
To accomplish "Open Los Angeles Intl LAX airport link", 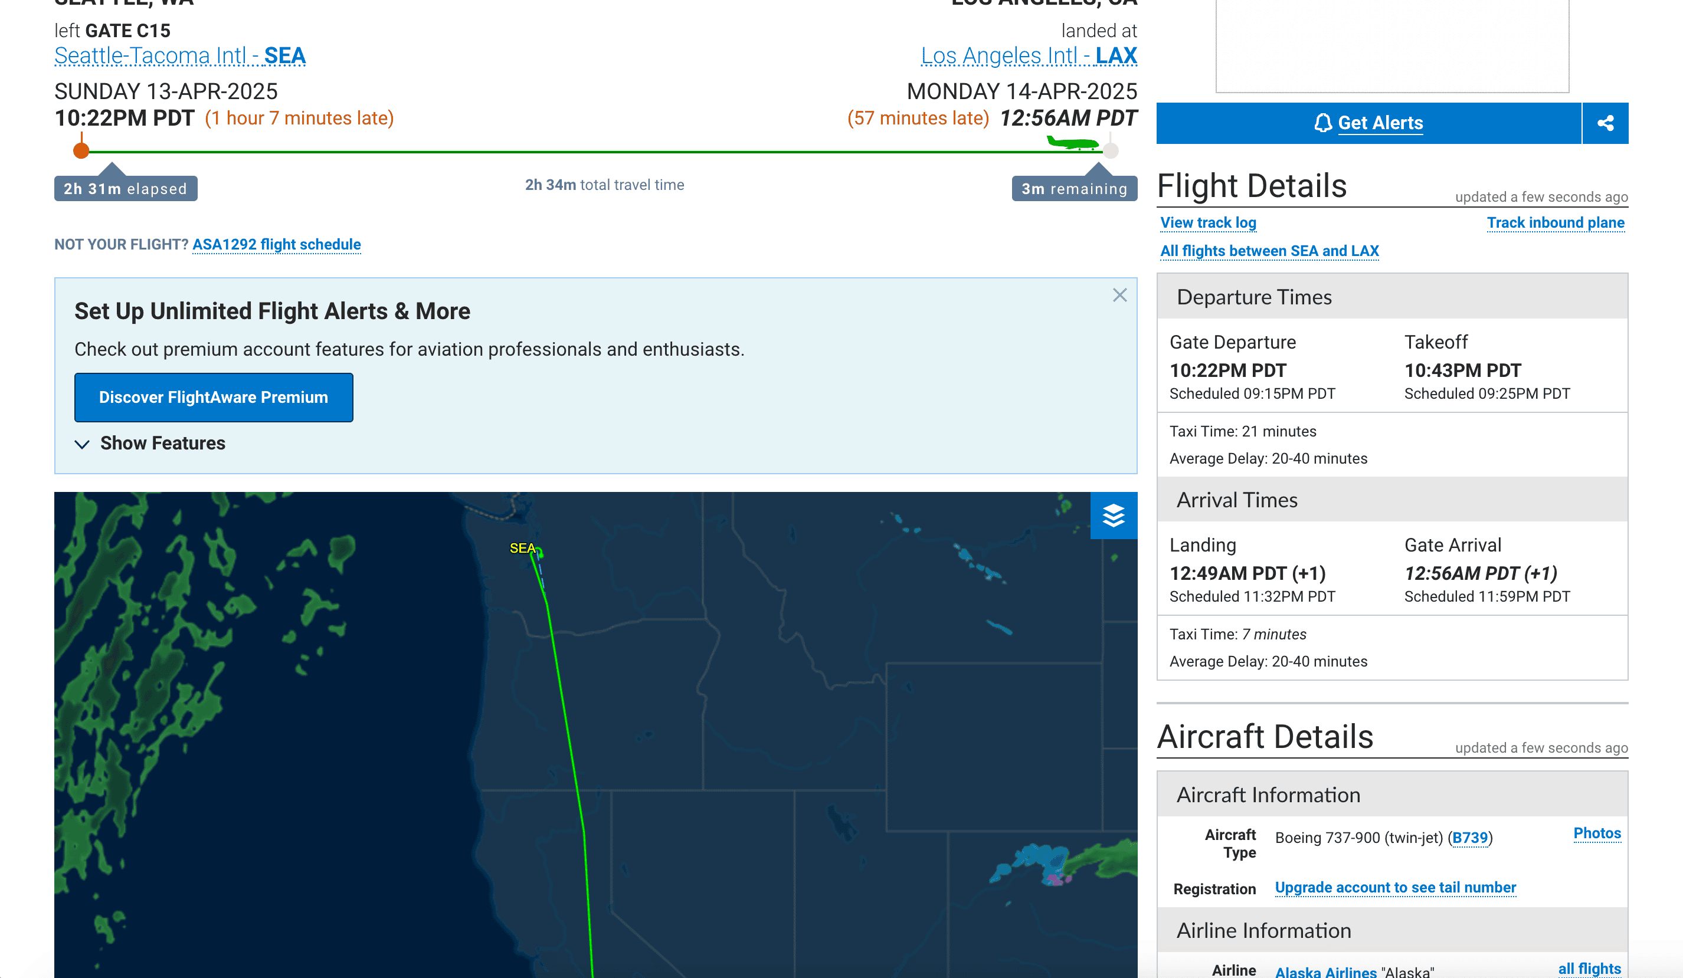I will (1029, 55).
